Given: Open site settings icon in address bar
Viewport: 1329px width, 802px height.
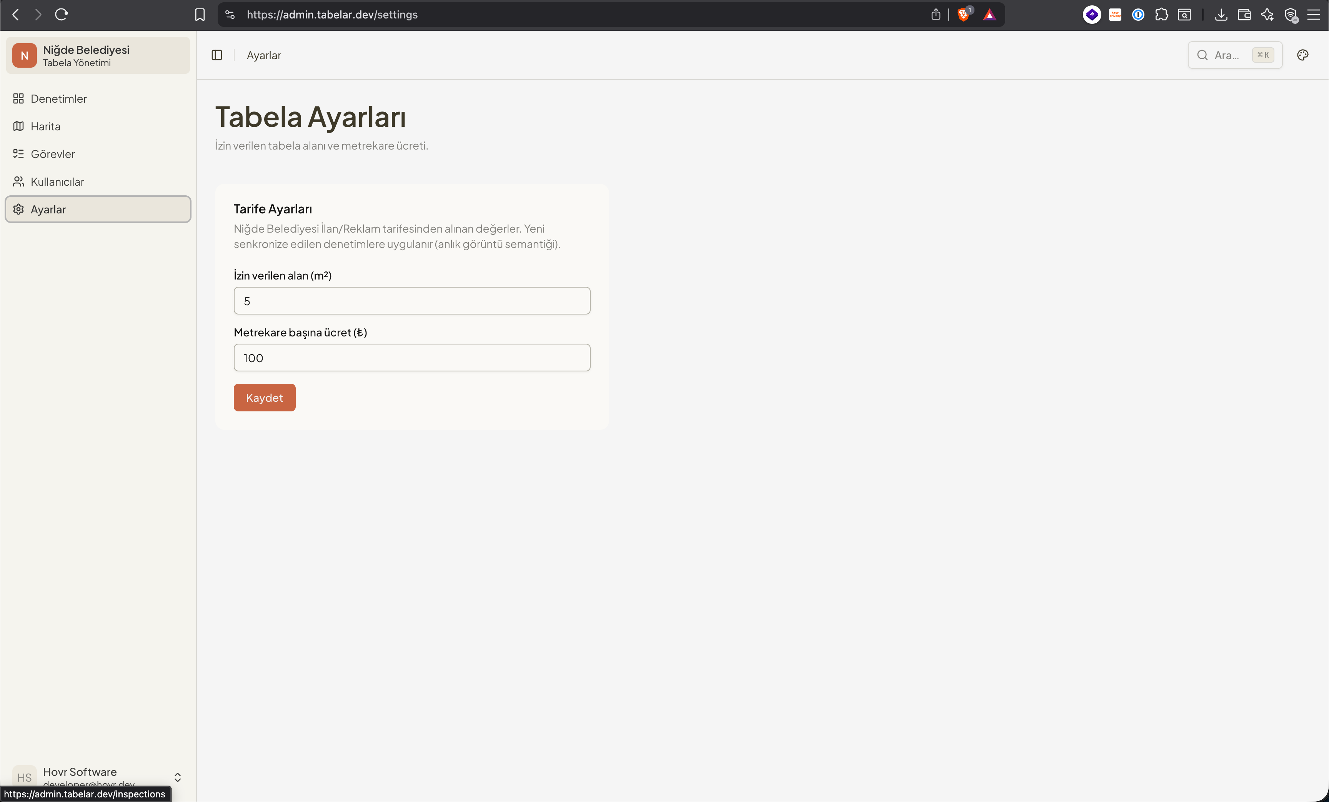Looking at the screenshot, I should click(x=230, y=15).
